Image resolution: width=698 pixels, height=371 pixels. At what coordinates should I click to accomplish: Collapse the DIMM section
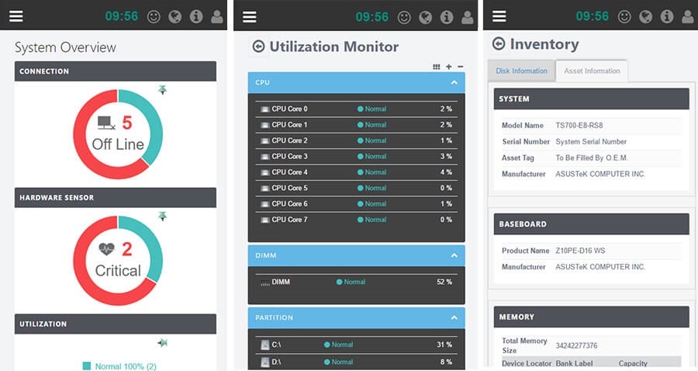pyautogui.click(x=454, y=255)
